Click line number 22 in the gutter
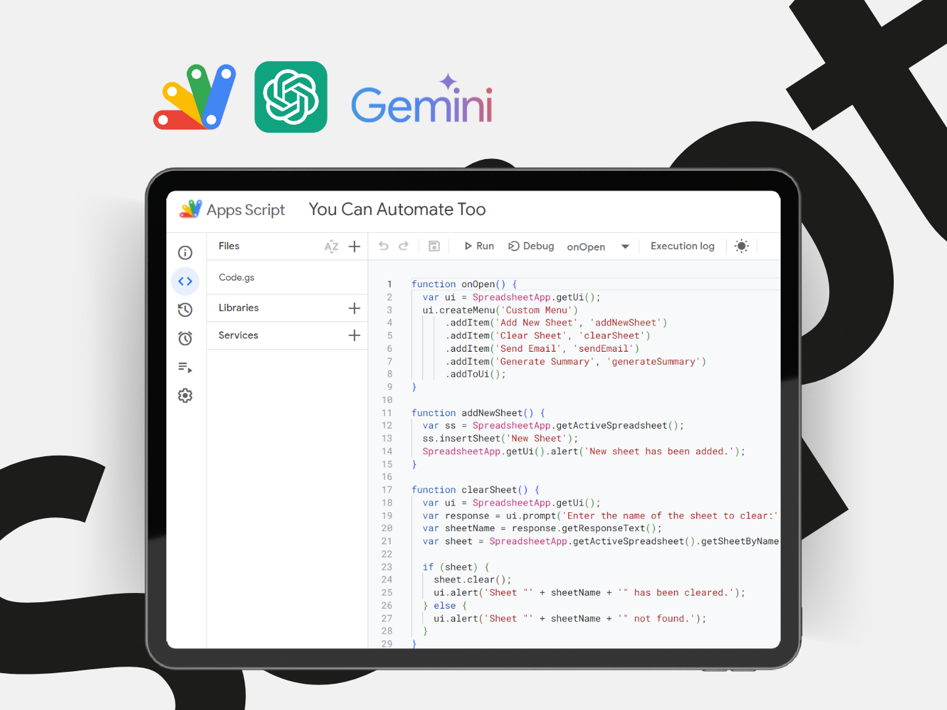The image size is (947, 710). point(387,554)
